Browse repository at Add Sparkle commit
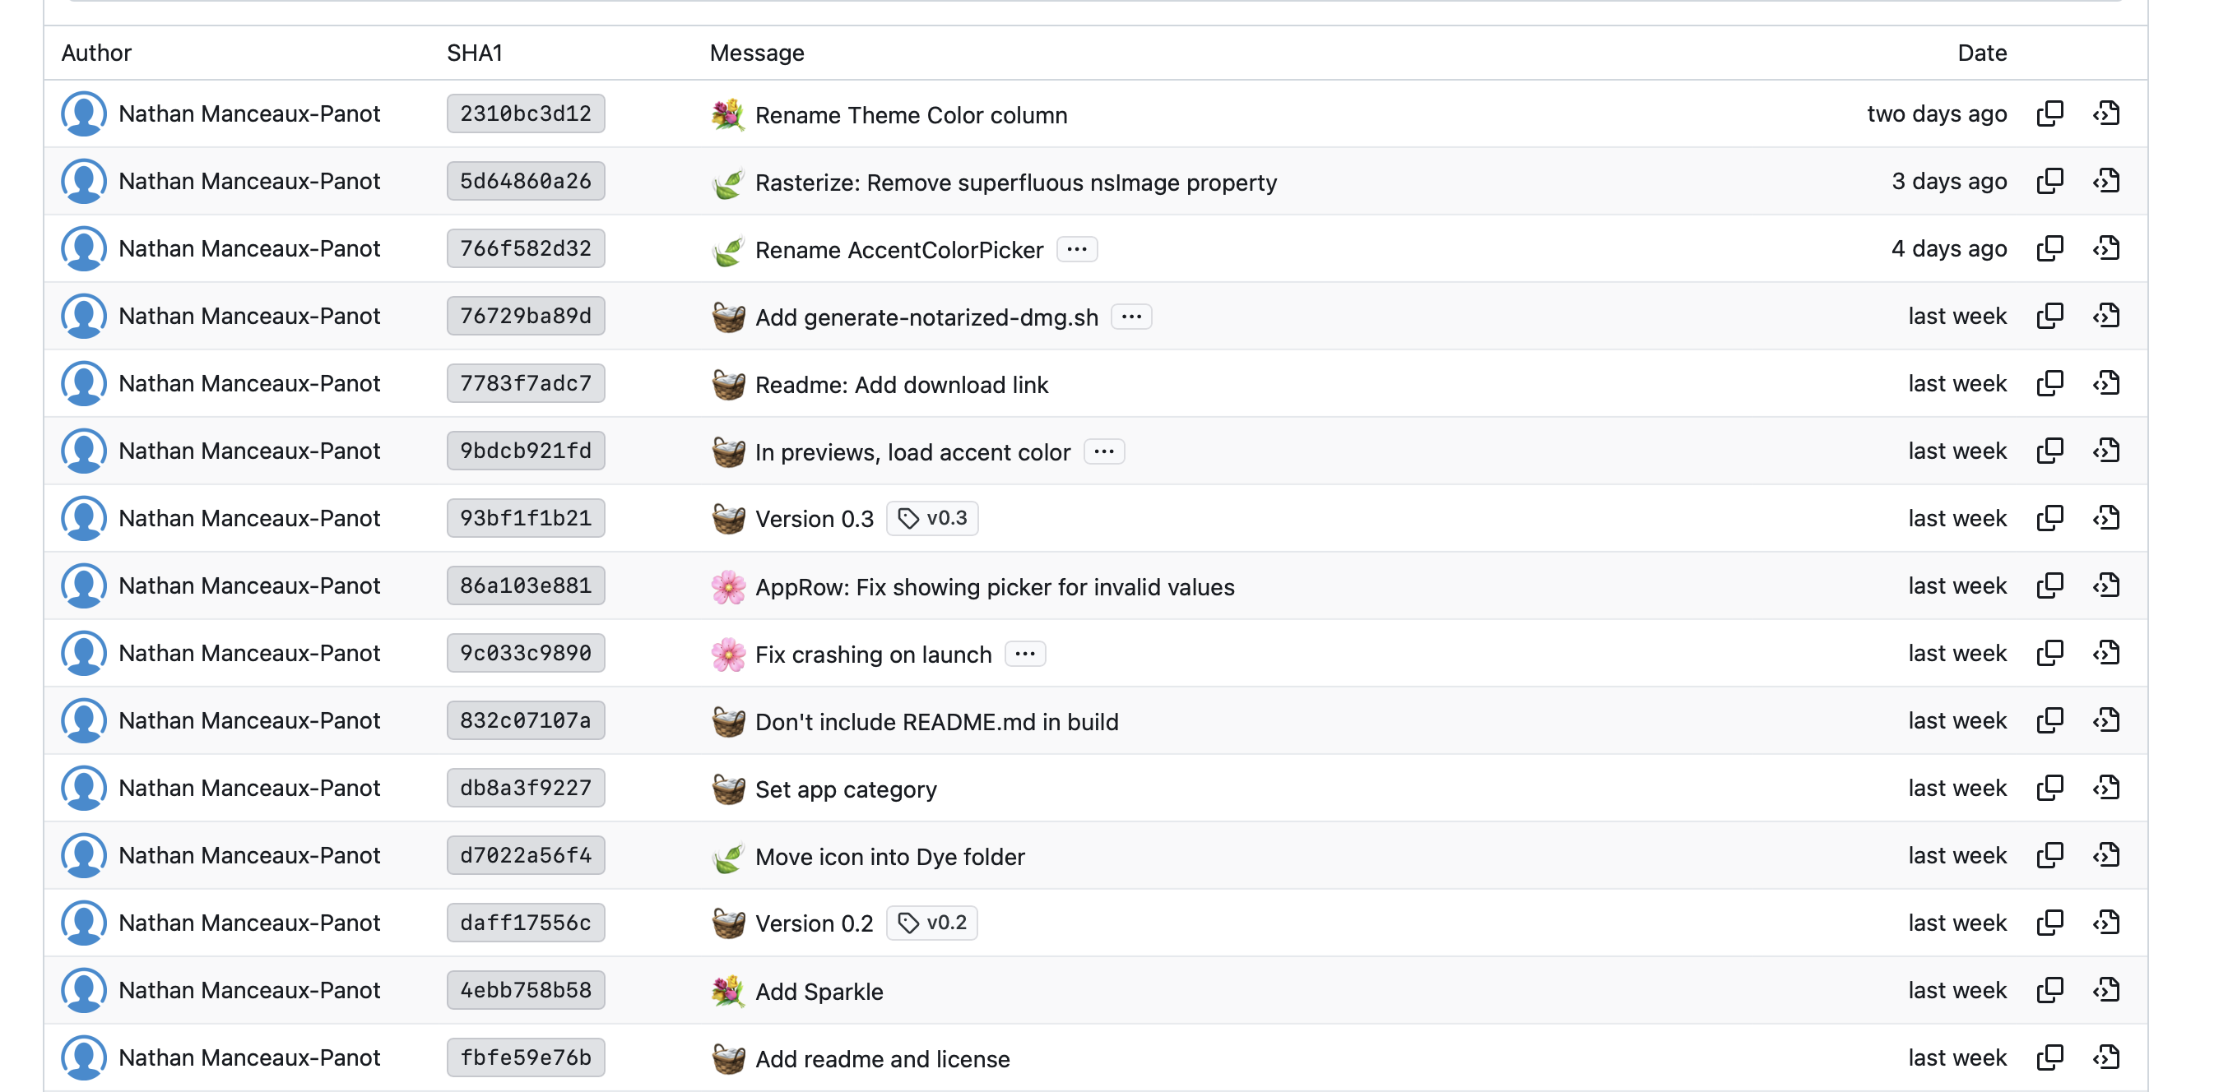This screenshot has width=2228, height=1092. 2105,990
